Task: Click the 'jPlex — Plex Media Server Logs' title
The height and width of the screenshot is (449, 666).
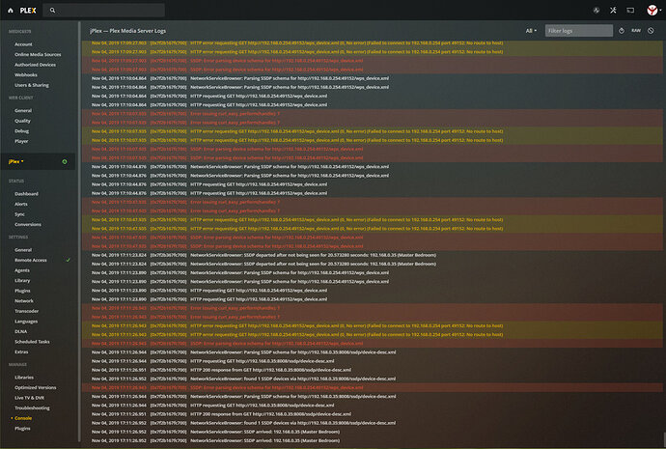Action: [127, 31]
